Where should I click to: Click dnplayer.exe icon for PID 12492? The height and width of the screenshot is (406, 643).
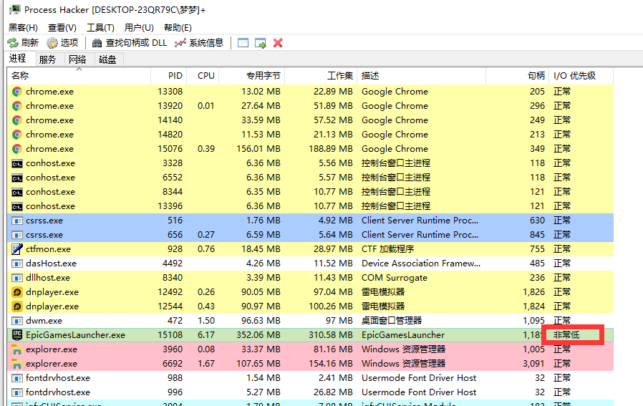click(x=16, y=292)
